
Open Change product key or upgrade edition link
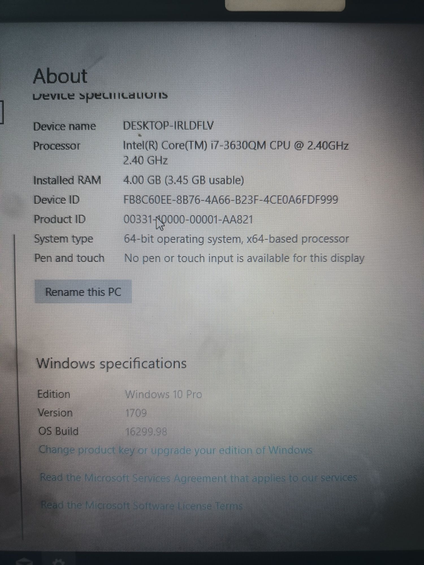(176, 450)
